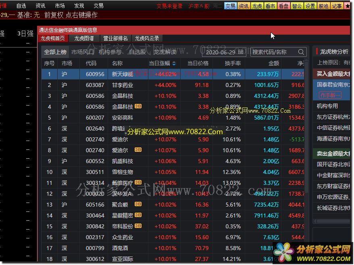Select the 市场风口 filter tab
The width and height of the screenshot is (354, 265).
coord(82,52)
